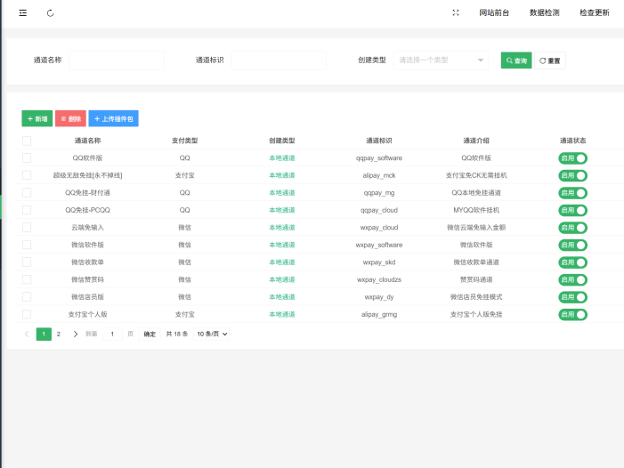Click the 确定 page jump button
This screenshot has height=468, width=624.
pos(150,334)
